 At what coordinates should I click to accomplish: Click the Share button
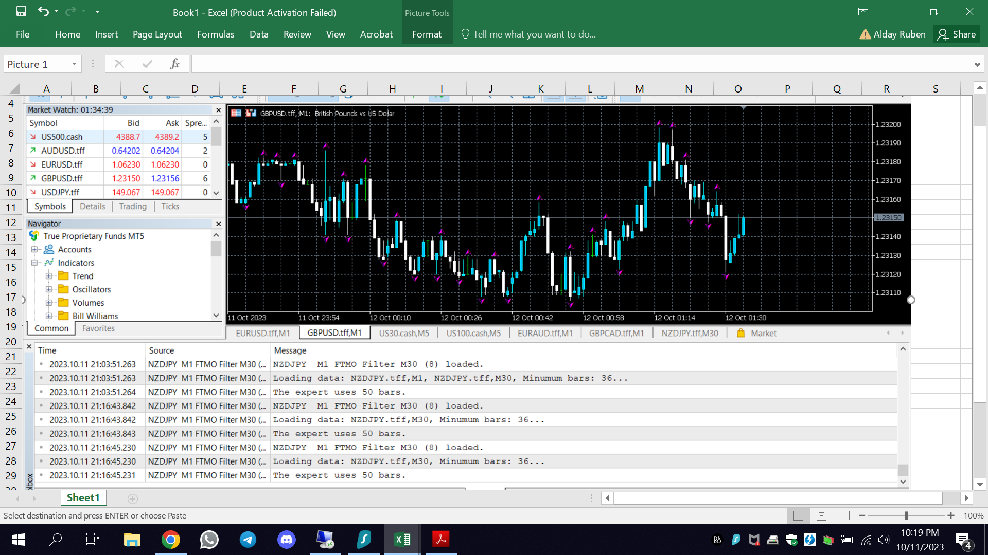(x=957, y=34)
